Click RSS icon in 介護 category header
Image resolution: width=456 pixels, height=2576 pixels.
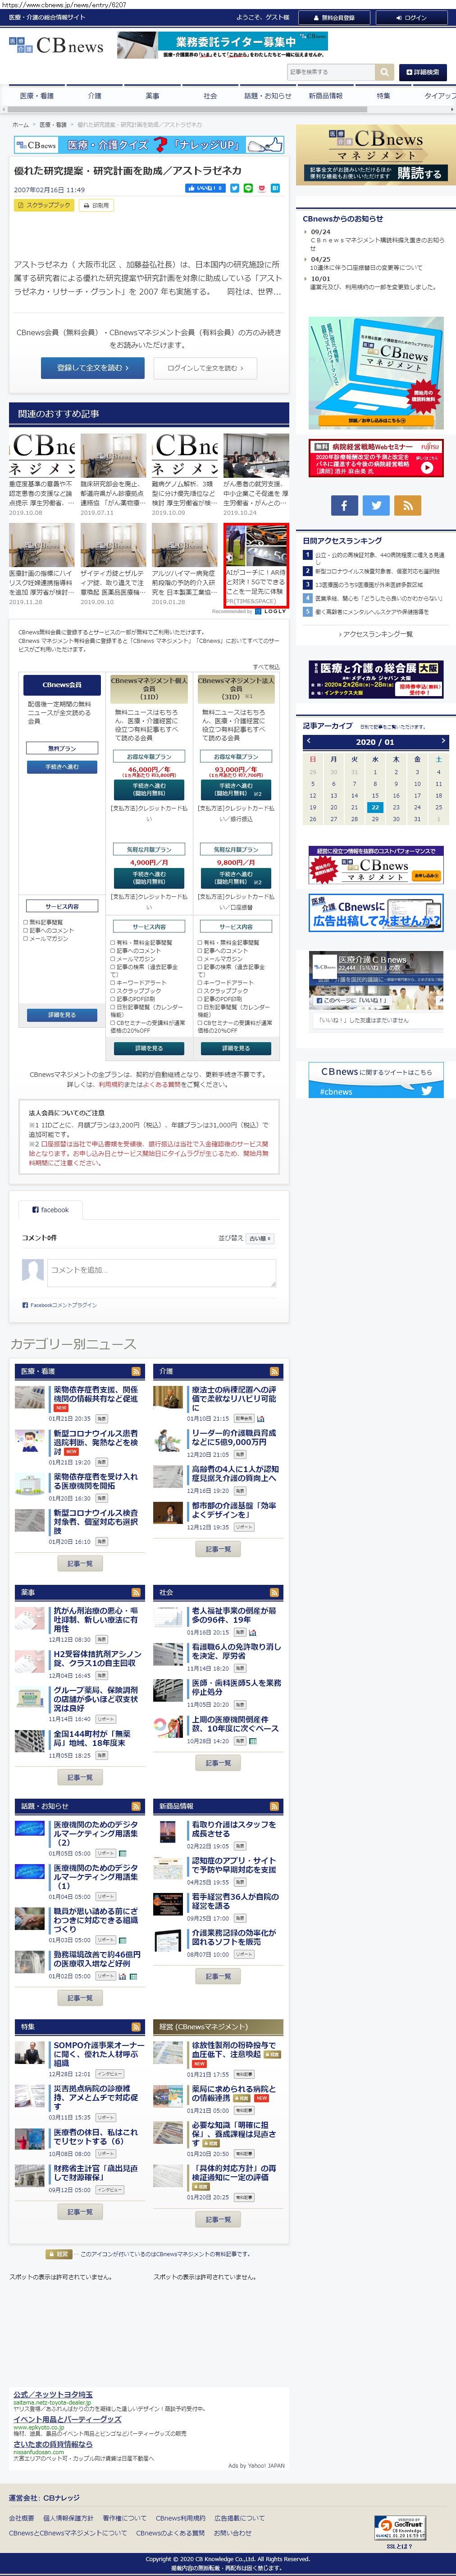pyautogui.click(x=274, y=1371)
